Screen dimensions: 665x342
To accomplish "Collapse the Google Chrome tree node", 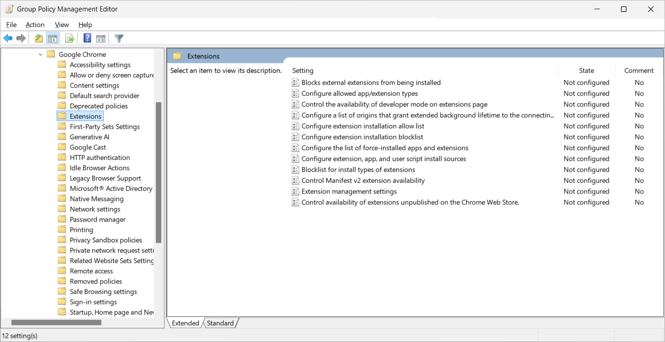I will click(x=40, y=55).
